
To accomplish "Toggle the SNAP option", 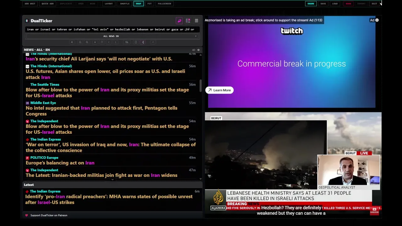I will (x=139, y=4).
